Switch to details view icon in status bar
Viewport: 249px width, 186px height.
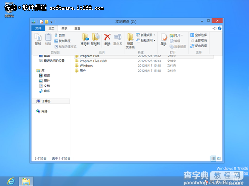click(x=213, y=158)
